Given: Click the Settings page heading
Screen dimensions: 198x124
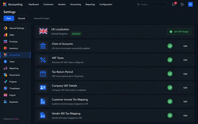Looking at the screenshot, I should pyautogui.click(x=10, y=12).
